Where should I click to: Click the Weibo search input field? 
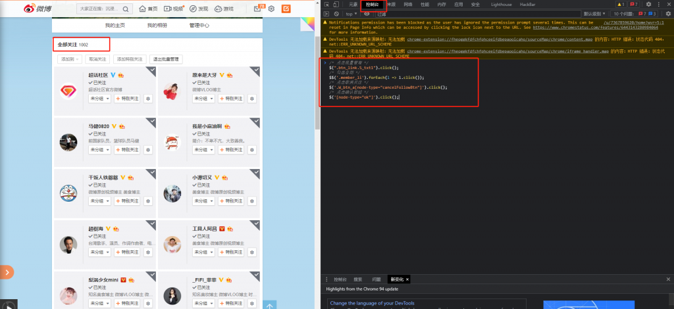point(100,9)
